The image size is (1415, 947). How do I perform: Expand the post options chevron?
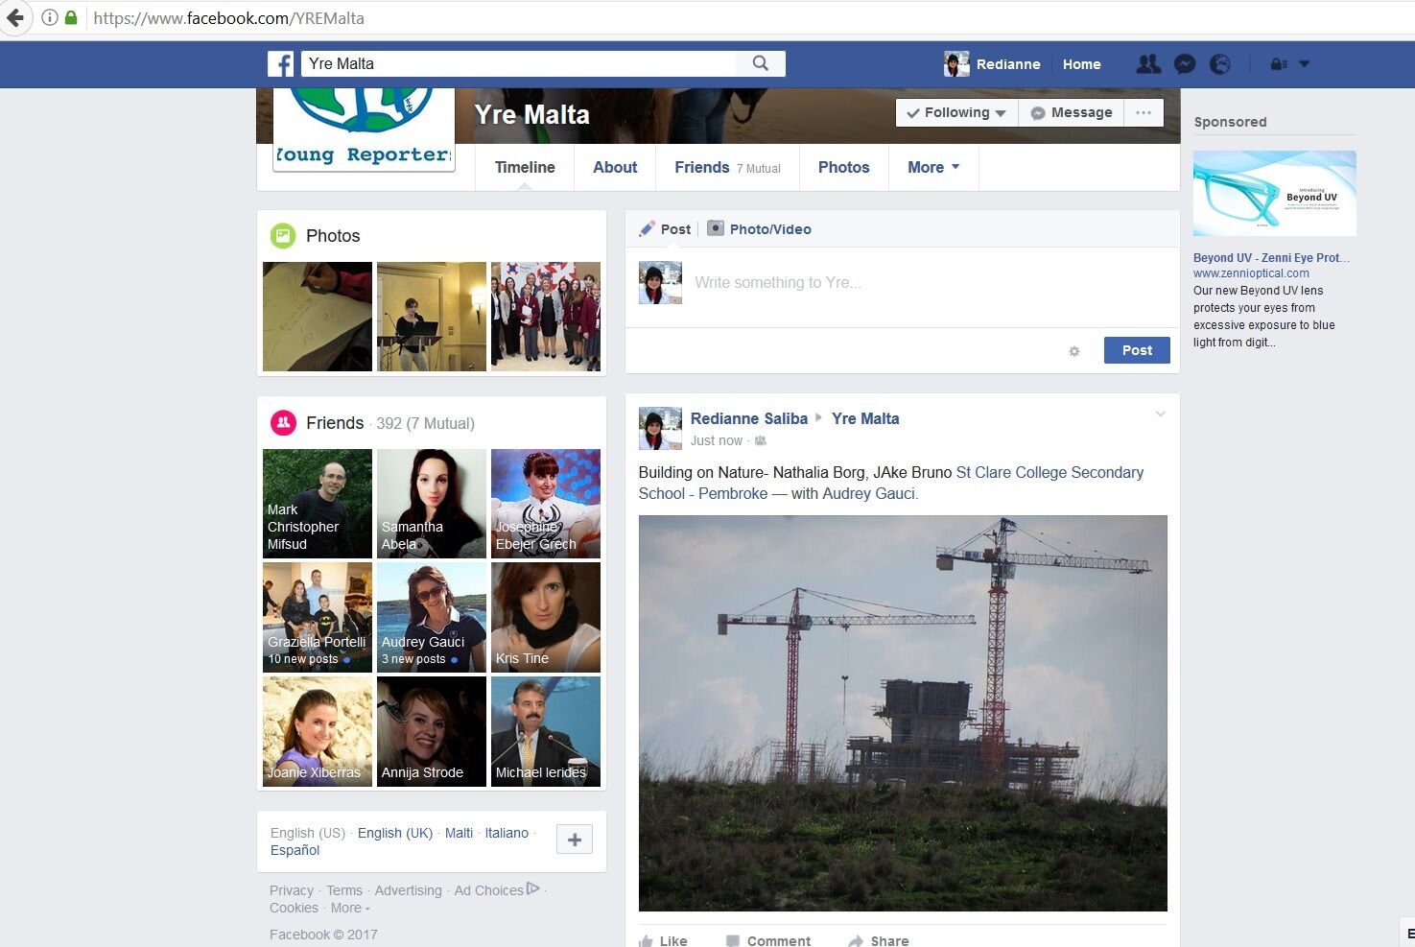point(1160,414)
